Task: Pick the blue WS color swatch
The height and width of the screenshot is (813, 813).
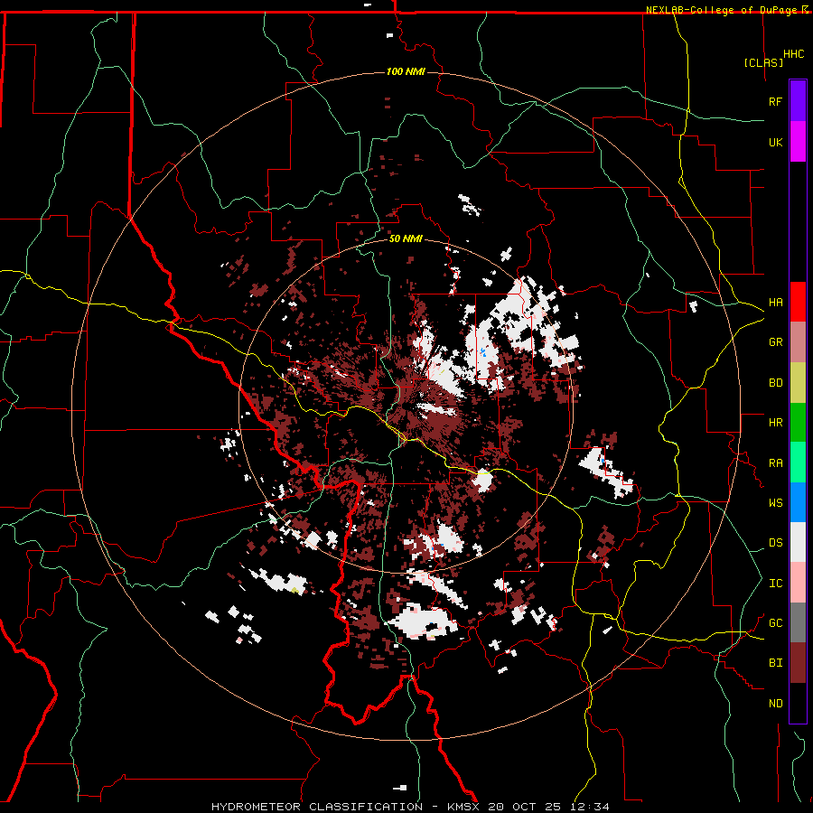Action: (x=798, y=502)
